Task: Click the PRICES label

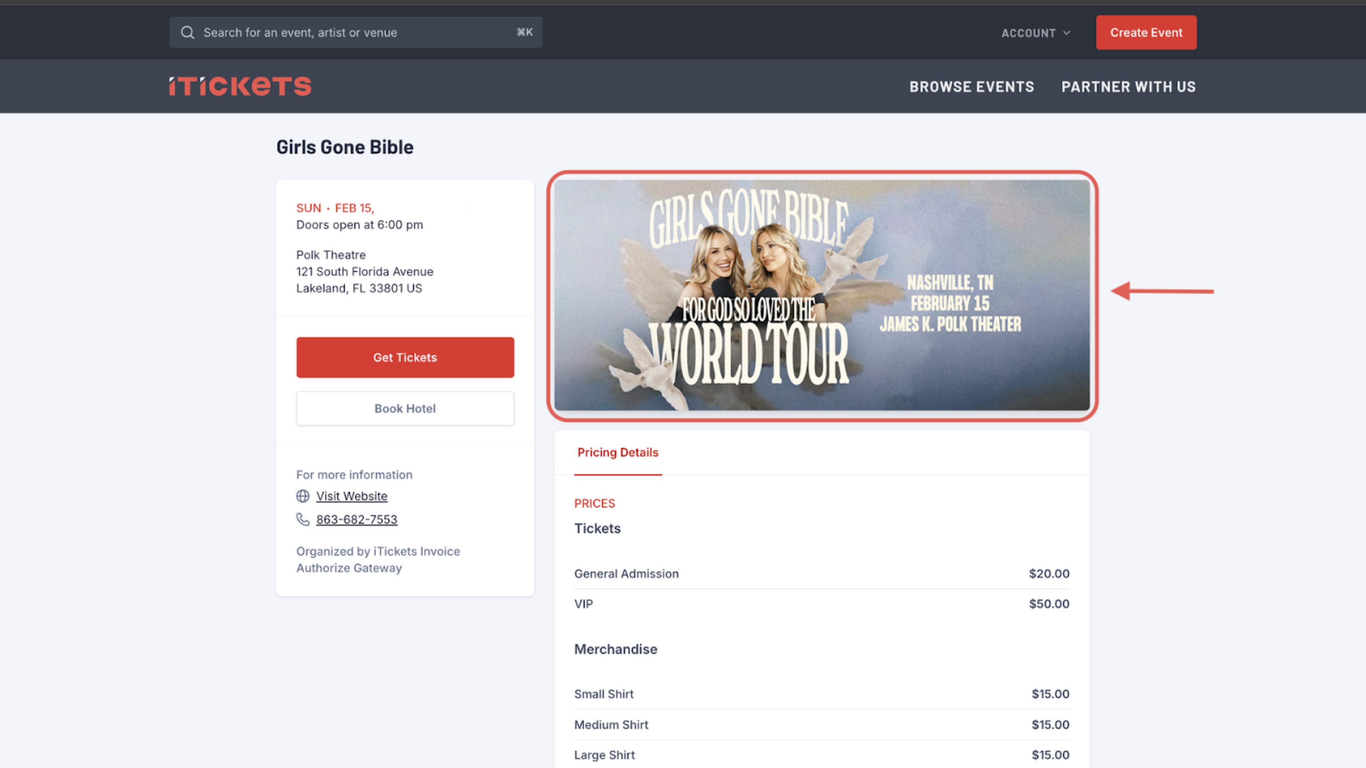Action: tap(595, 503)
